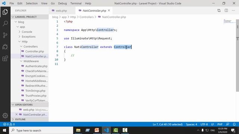
Task: Click the VS Code logo in title bar
Action: tap(4, 3)
